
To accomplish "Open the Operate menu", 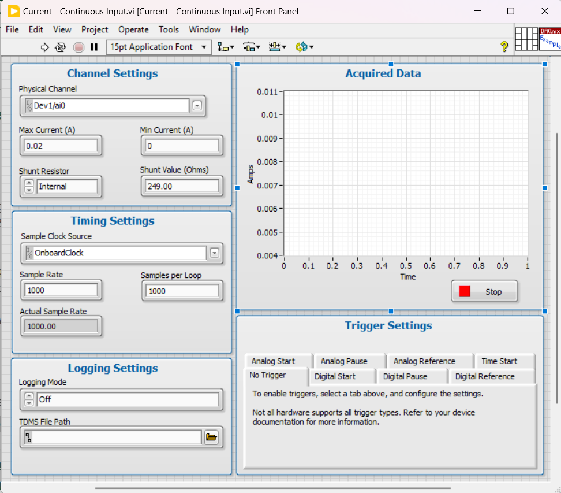I will [x=133, y=29].
